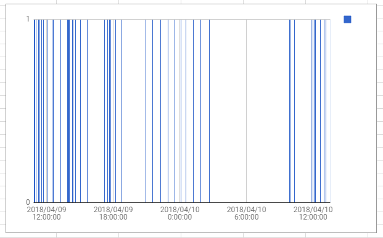
Task: Click the 2018/04/10 6:00:00 axis label
Action: [x=247, y=213]
